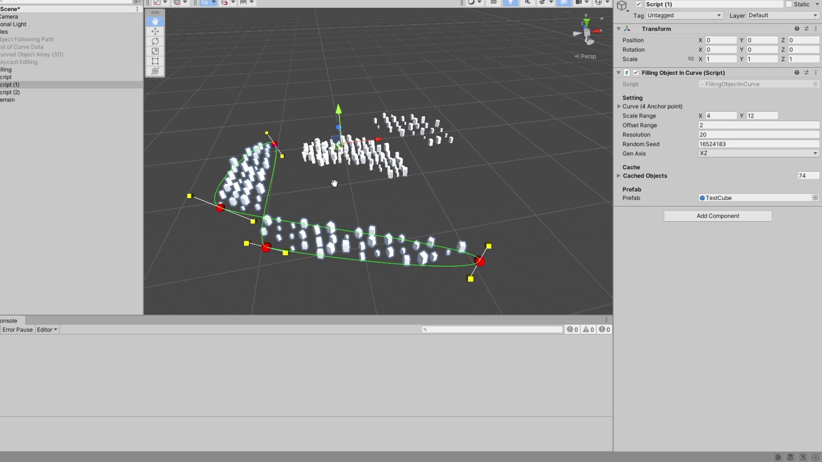Open the Editor dropdown in Console

coord(47,329)
